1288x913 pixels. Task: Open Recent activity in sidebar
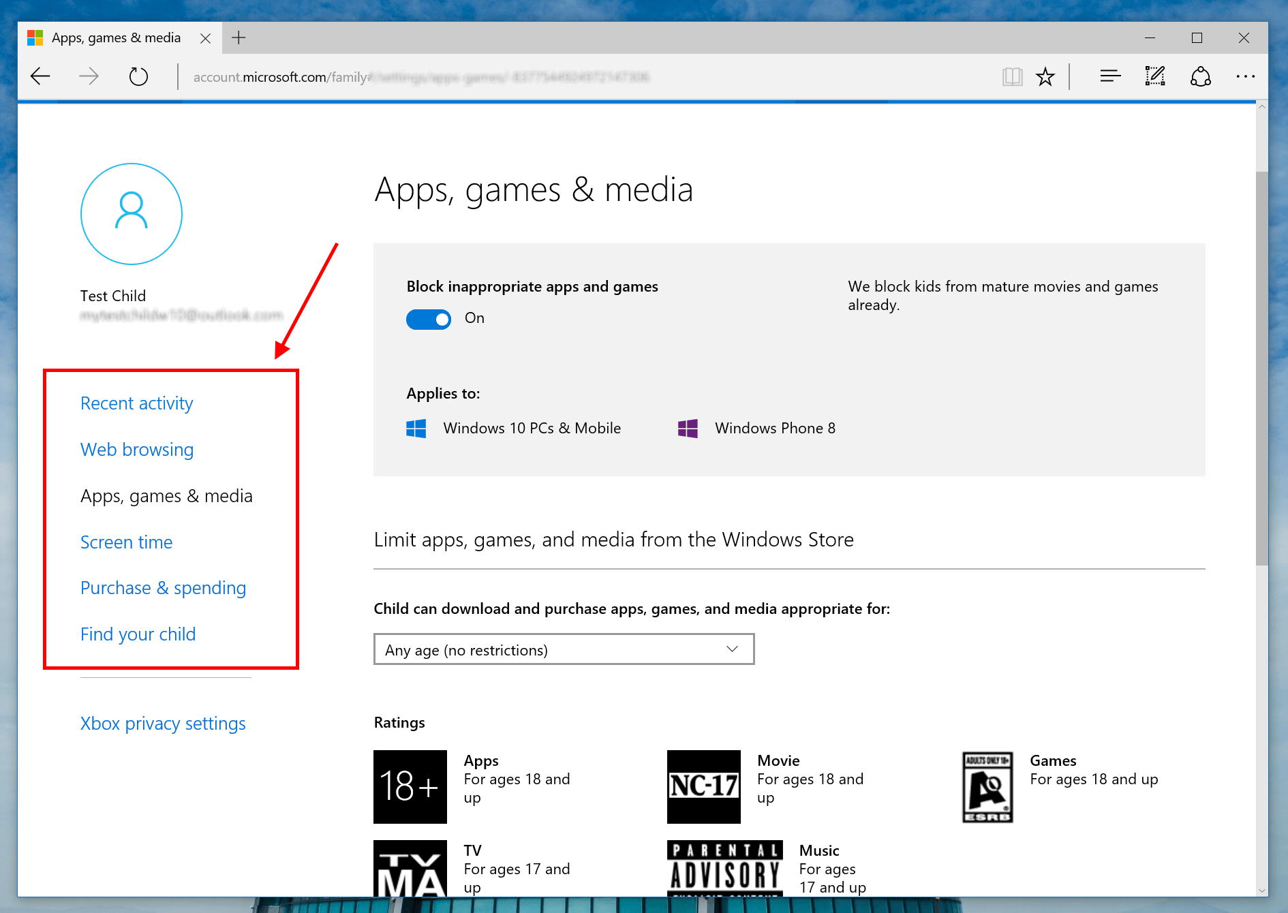tap(137, 403)
